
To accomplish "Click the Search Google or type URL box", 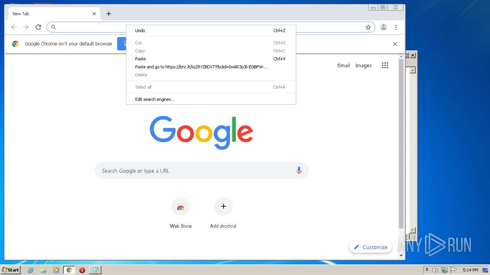I will [202, 171].
